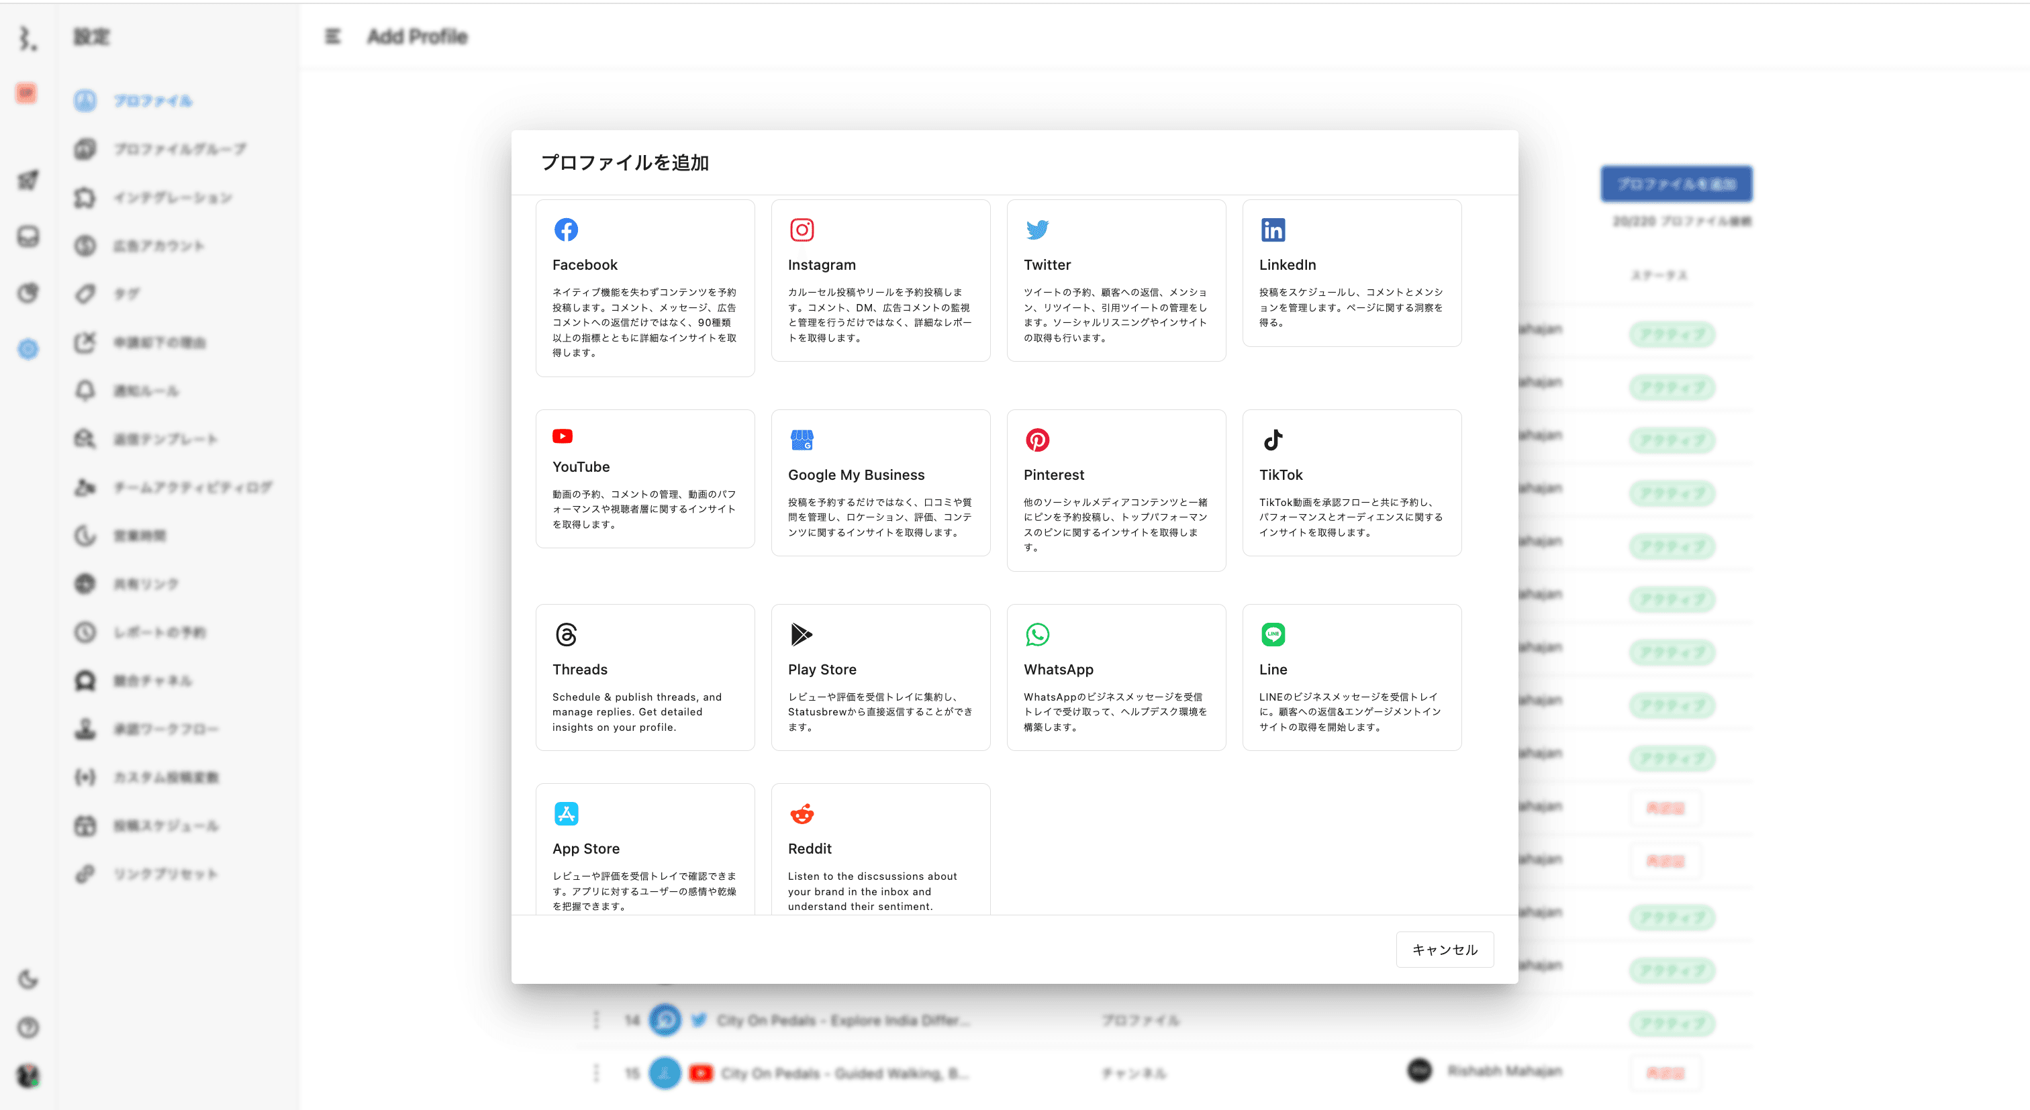Click the inbox icon in left rail

pos(28,236)
